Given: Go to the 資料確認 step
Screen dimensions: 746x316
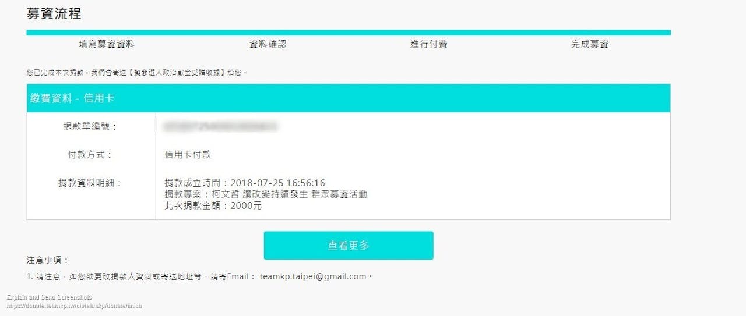Looking at the screenshot, I should click(268, 44).
